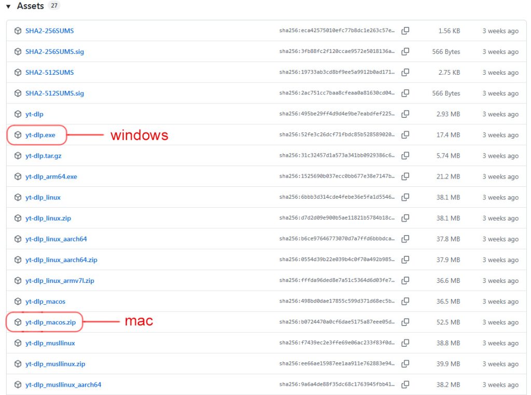The height and width of the screenshot is (395, 531).
Task: Copy the yt-dlp_macos.zip sha256 hash
Action: click(405, 322)
